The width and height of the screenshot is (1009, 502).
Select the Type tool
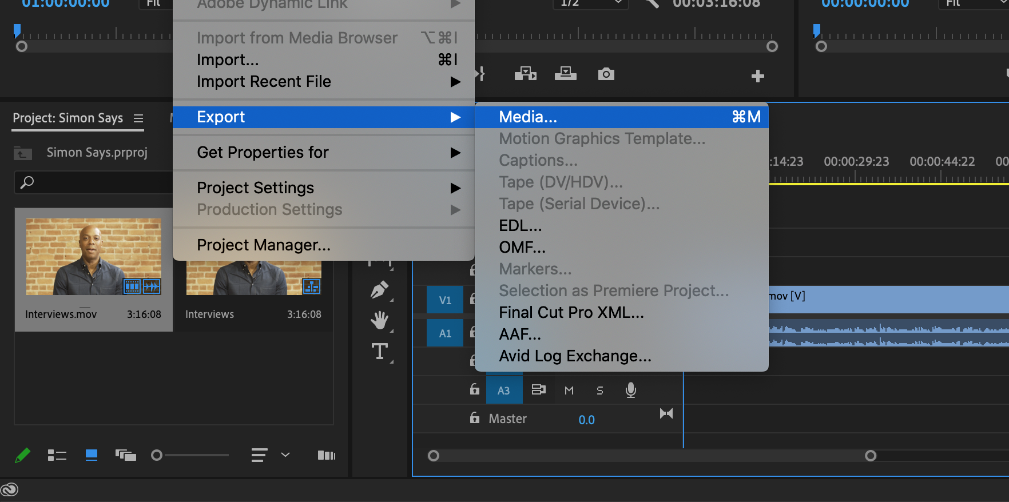pos(379,351)
